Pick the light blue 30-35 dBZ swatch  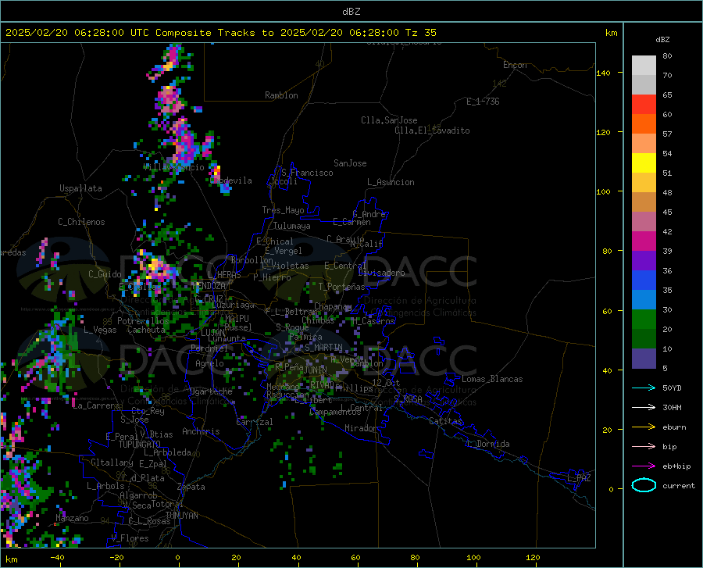644,300
